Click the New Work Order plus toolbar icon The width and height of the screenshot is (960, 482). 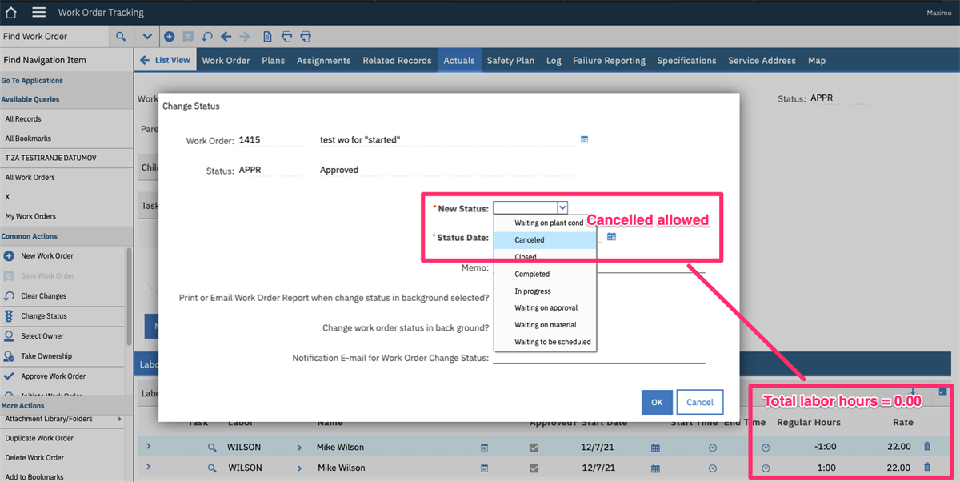coord(169,37)
